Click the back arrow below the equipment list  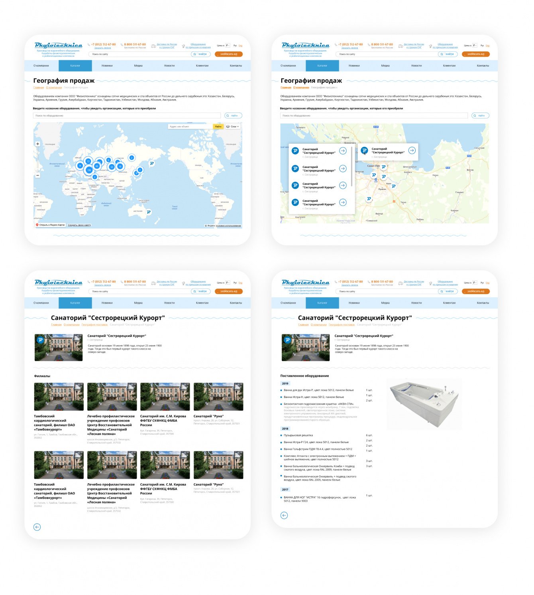284,515
